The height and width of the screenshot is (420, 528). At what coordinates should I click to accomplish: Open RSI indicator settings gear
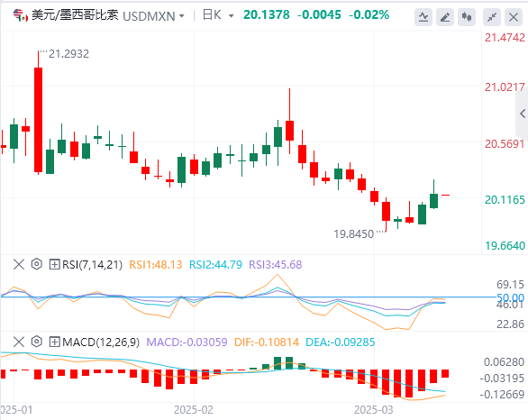pos(37,264)
